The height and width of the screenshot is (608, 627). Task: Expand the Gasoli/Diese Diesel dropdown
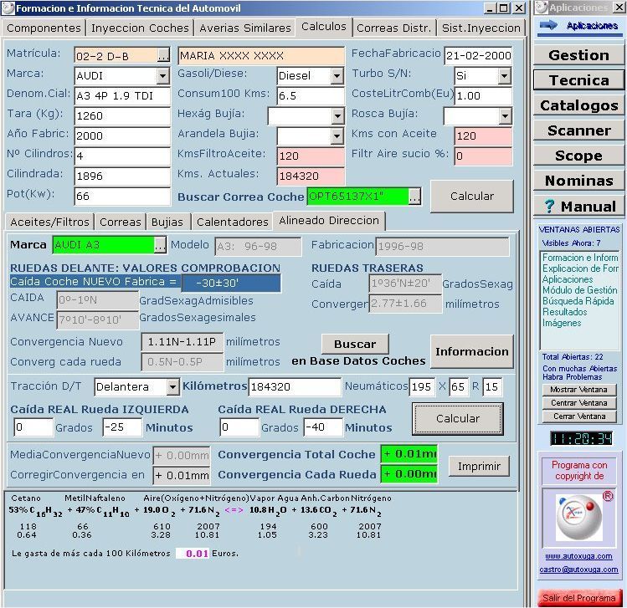tap(337, 75)
